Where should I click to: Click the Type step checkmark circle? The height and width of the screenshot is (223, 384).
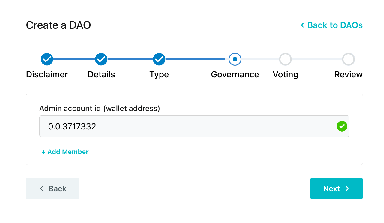[x=159, y=59]
